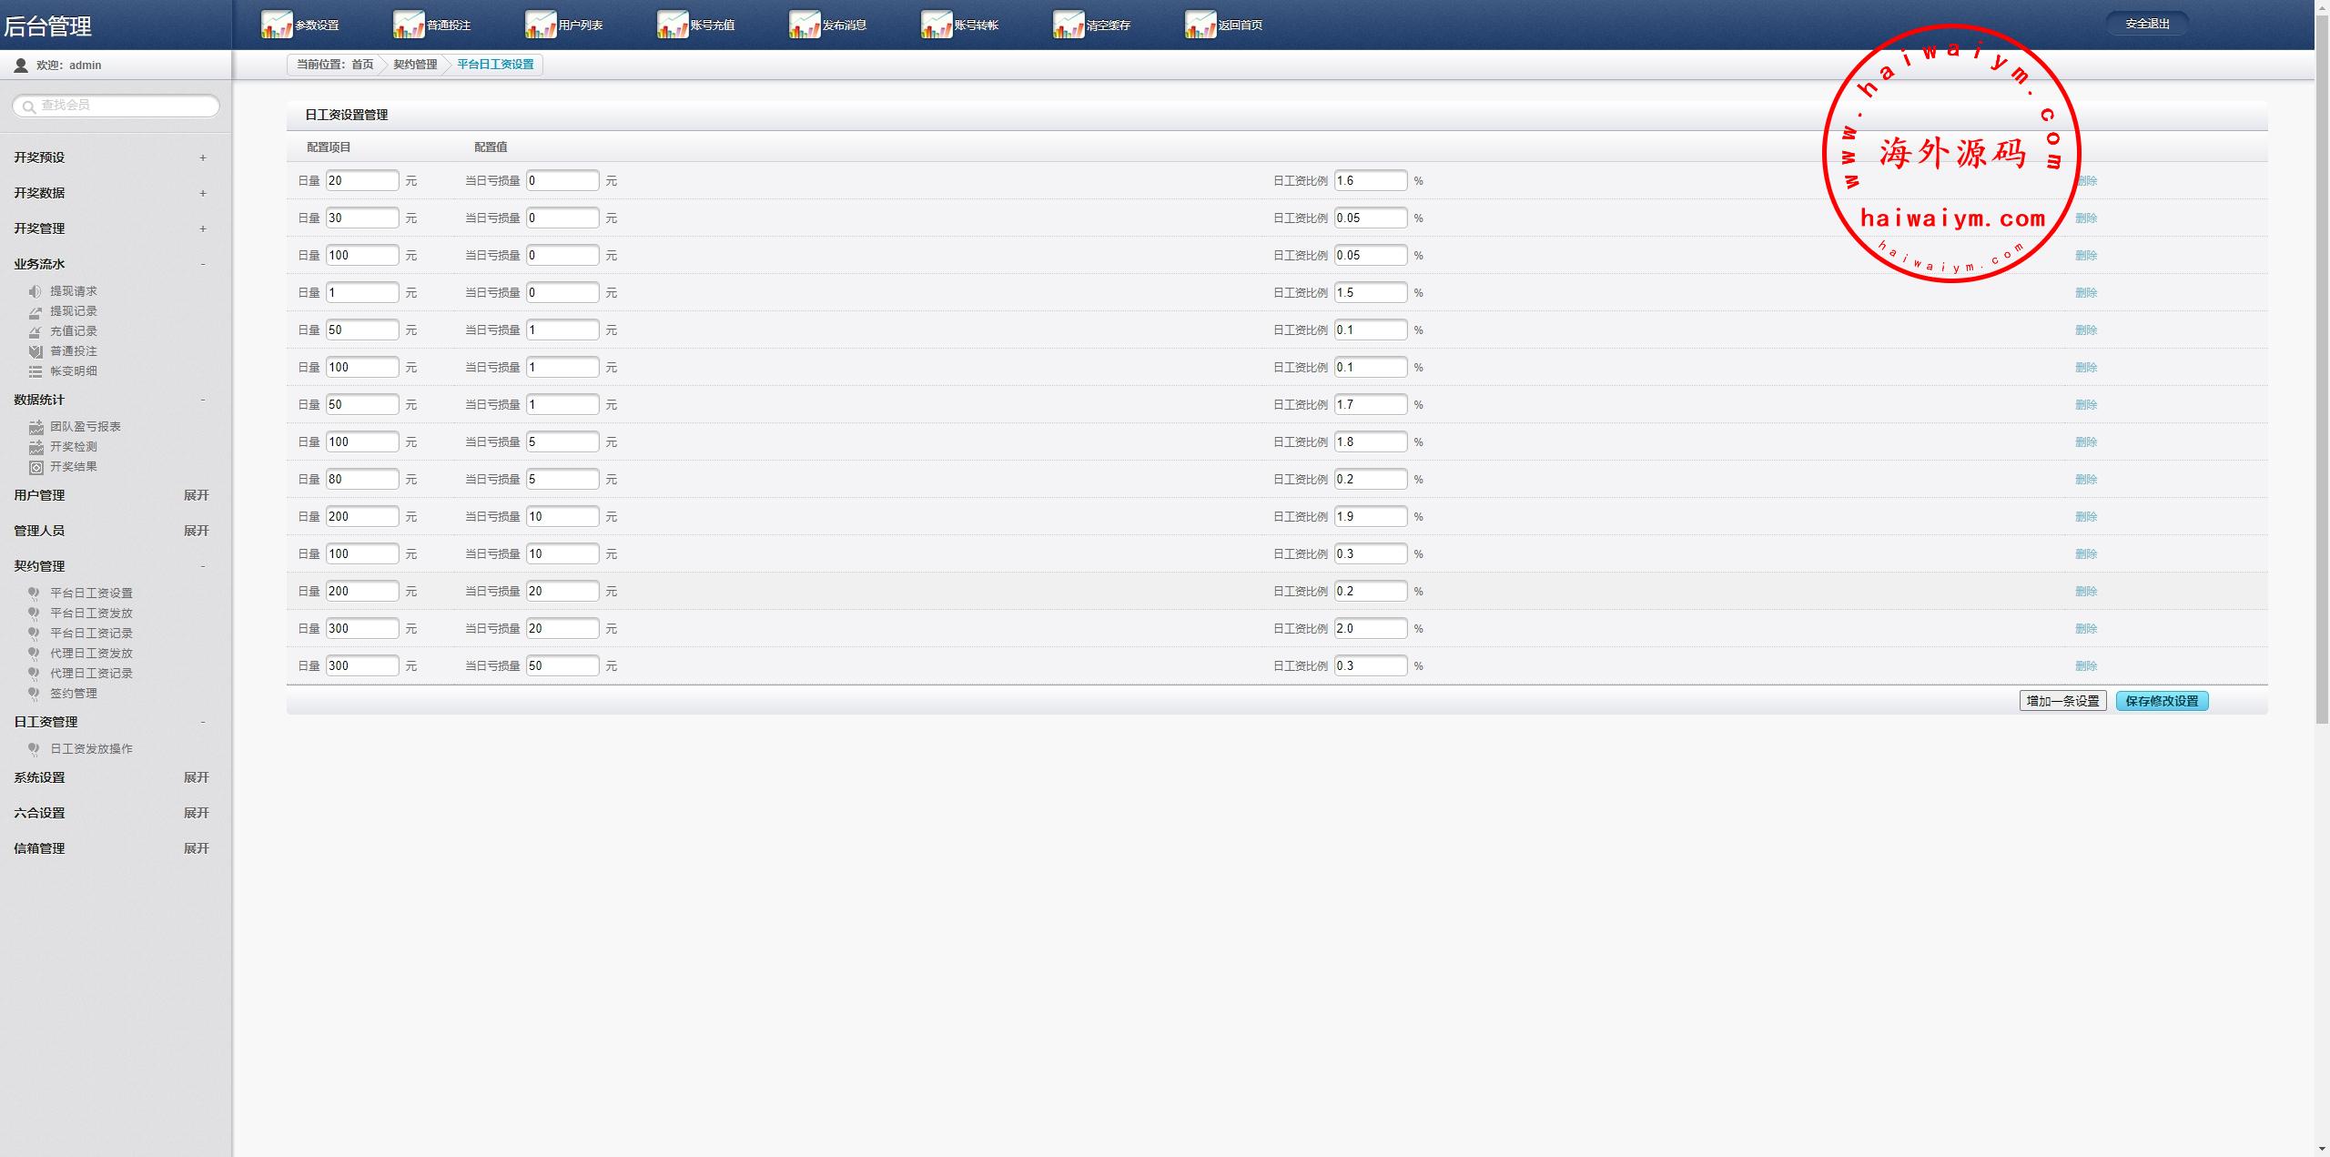2330x1157 pixels.
Task: Click the 返回首页 toolbar icon
Action: point(1200,25)
